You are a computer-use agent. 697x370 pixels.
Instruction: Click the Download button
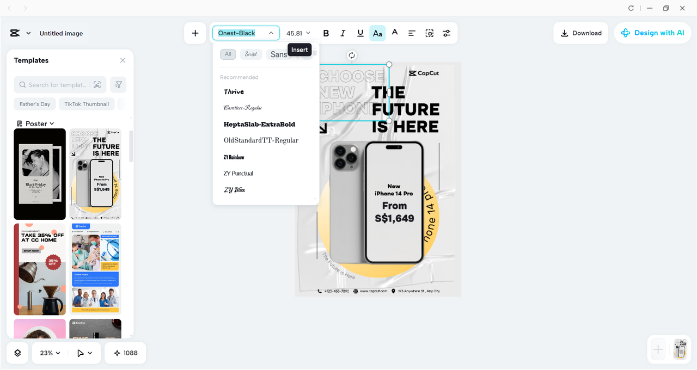[581, 33]
